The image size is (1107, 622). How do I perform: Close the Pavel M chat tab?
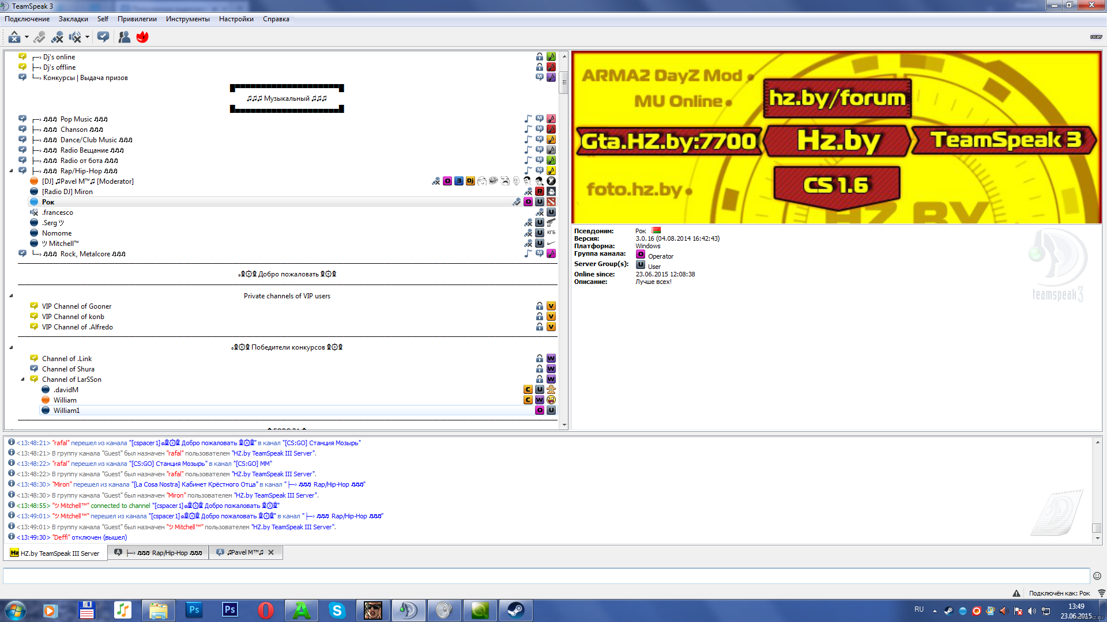point(271,552)
